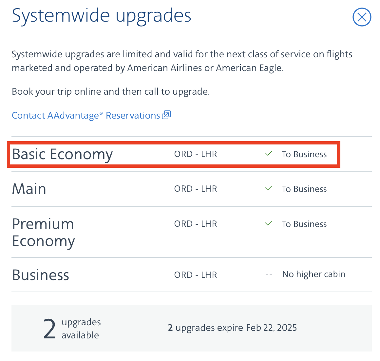The width and height of the screenshot is (380, 361).
Task: Select the Basic Economy row label
Action: (x=62, y=154)
